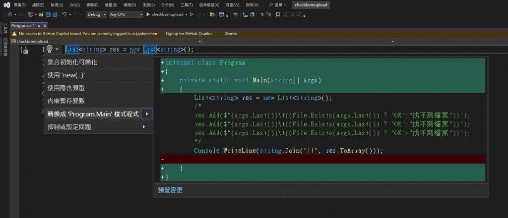The image size is (508, 218).
Task: Open the 專案(P) menu
Action: tap(92, 5)
